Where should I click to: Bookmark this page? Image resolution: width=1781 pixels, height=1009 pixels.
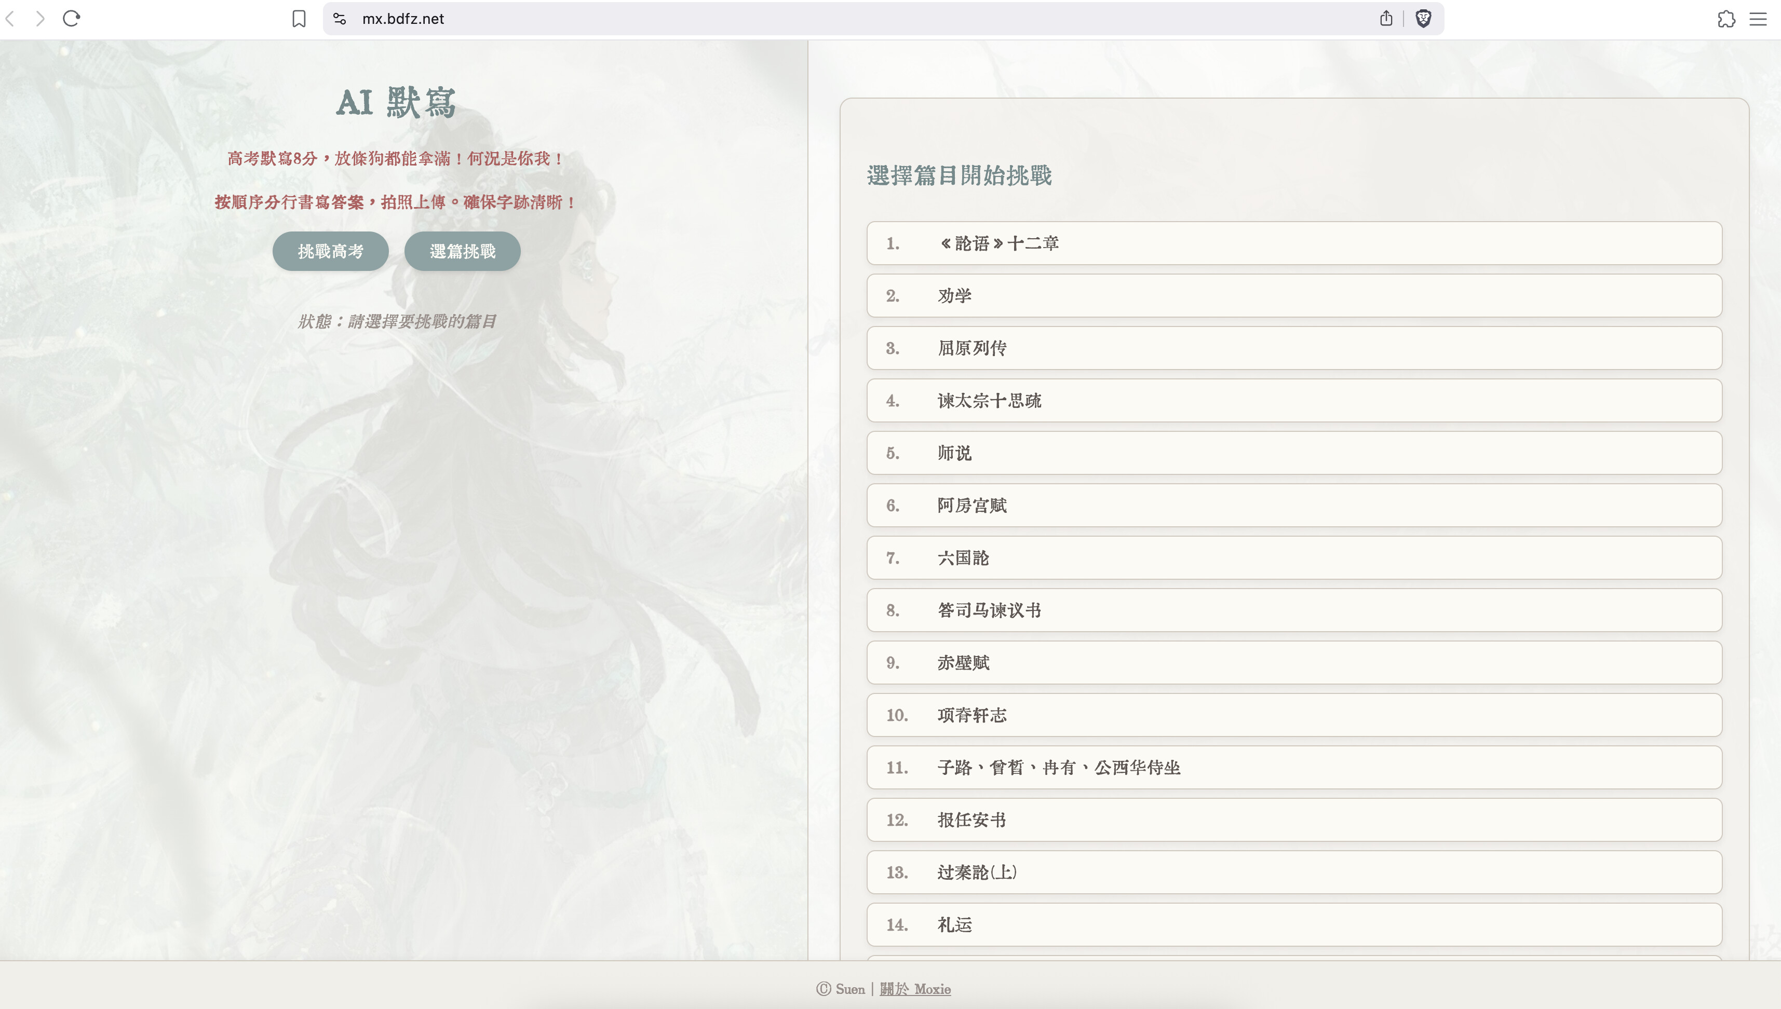point(299,19)
